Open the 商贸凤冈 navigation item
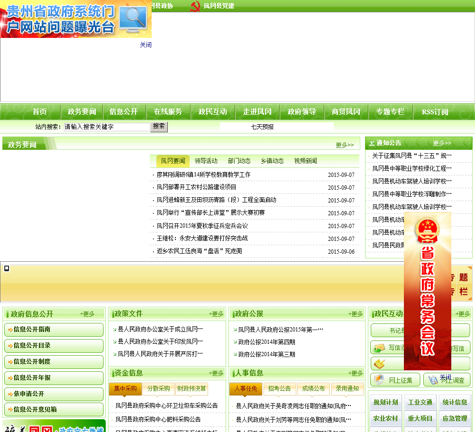This screenshot has height=432, width=475. [346, 112]
